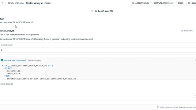
Task: Click the Save button in header
Action: (192, 3)
